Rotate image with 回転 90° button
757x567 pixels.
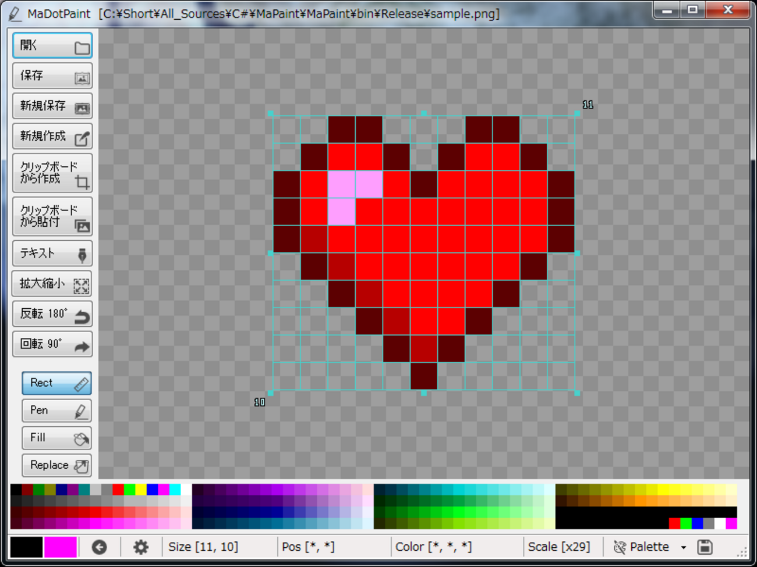click(52, 344)
